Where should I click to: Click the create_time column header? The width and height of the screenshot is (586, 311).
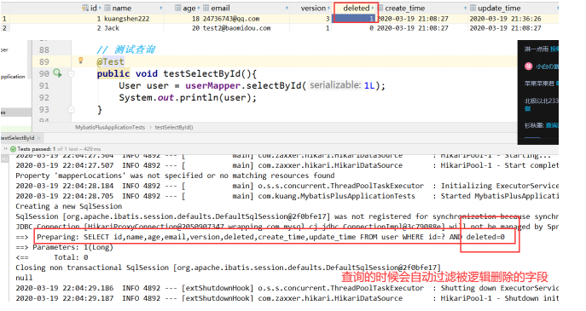[x=405, y=9]
